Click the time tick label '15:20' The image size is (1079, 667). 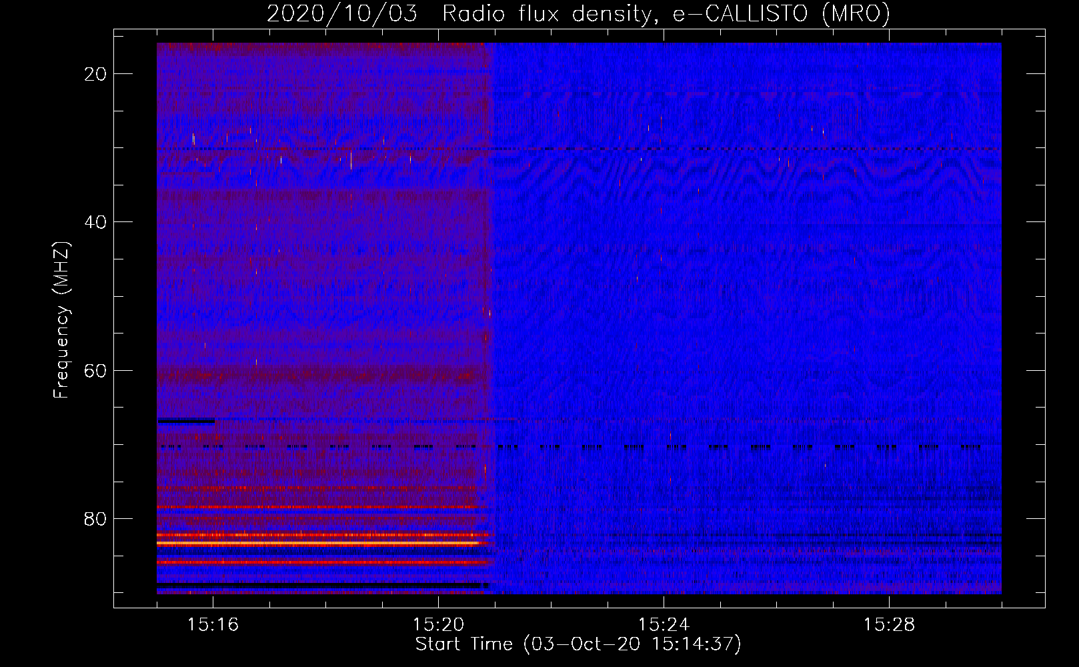438,624
